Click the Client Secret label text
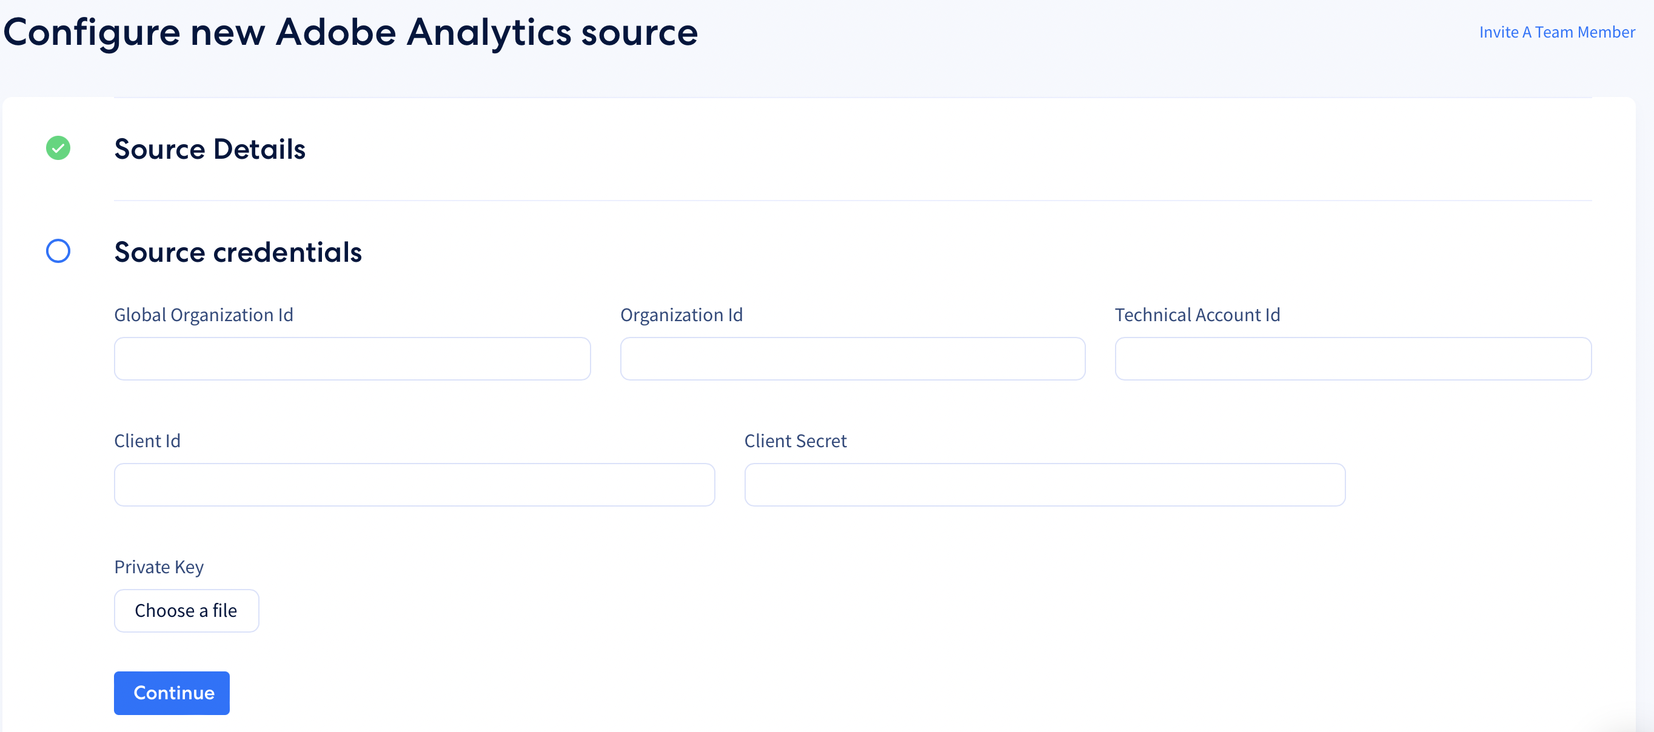1654x732 pixels. coord(795,441)
